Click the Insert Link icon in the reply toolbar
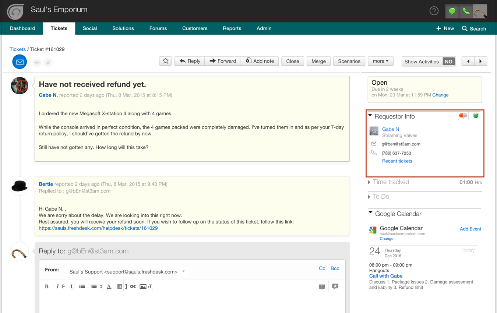Image resolution: width=497 pixels, height=313 pixels. 132,286
